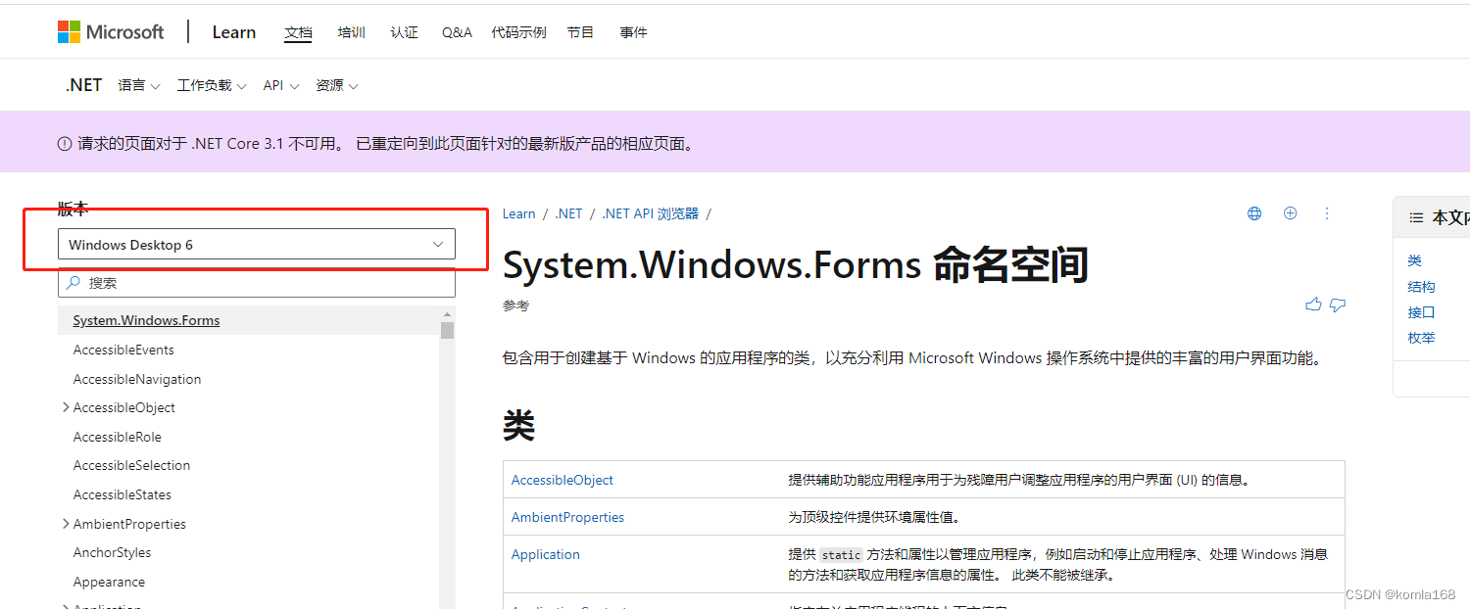
Task: Select AccessibleEvents in sidebar tree
Action: coord(123,350)
